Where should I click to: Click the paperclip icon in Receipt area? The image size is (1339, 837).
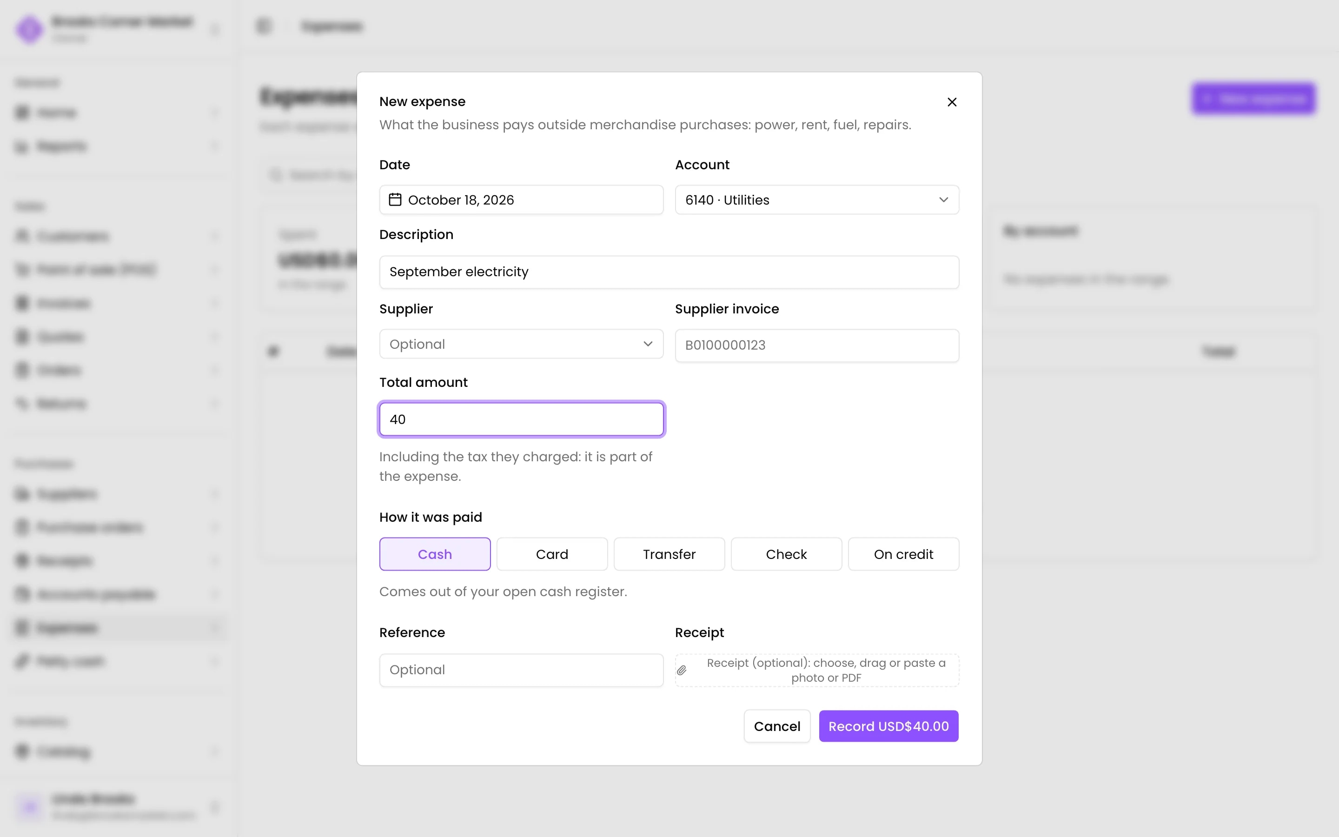(x=682, y=671)
